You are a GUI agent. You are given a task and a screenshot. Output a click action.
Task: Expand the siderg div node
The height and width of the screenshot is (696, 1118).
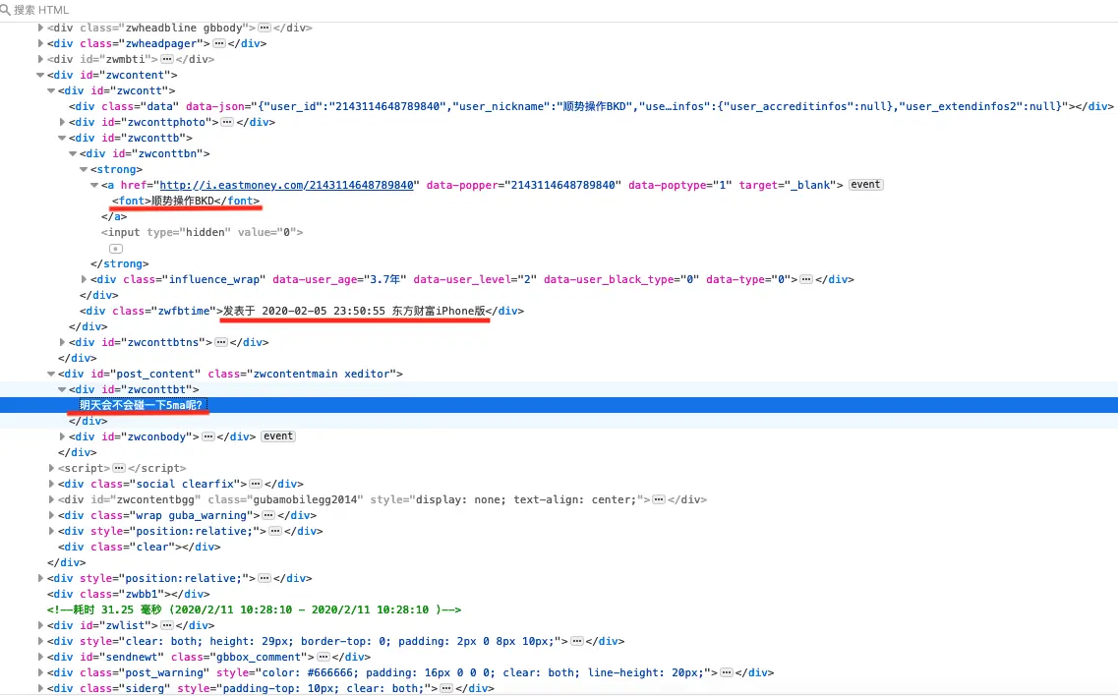point(40,688)
